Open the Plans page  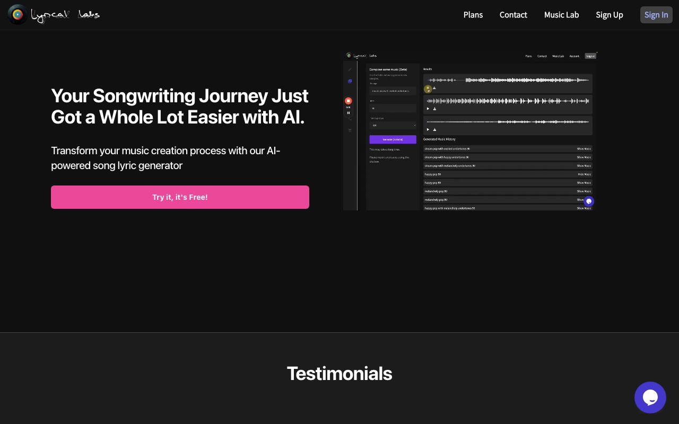[473, 15]
